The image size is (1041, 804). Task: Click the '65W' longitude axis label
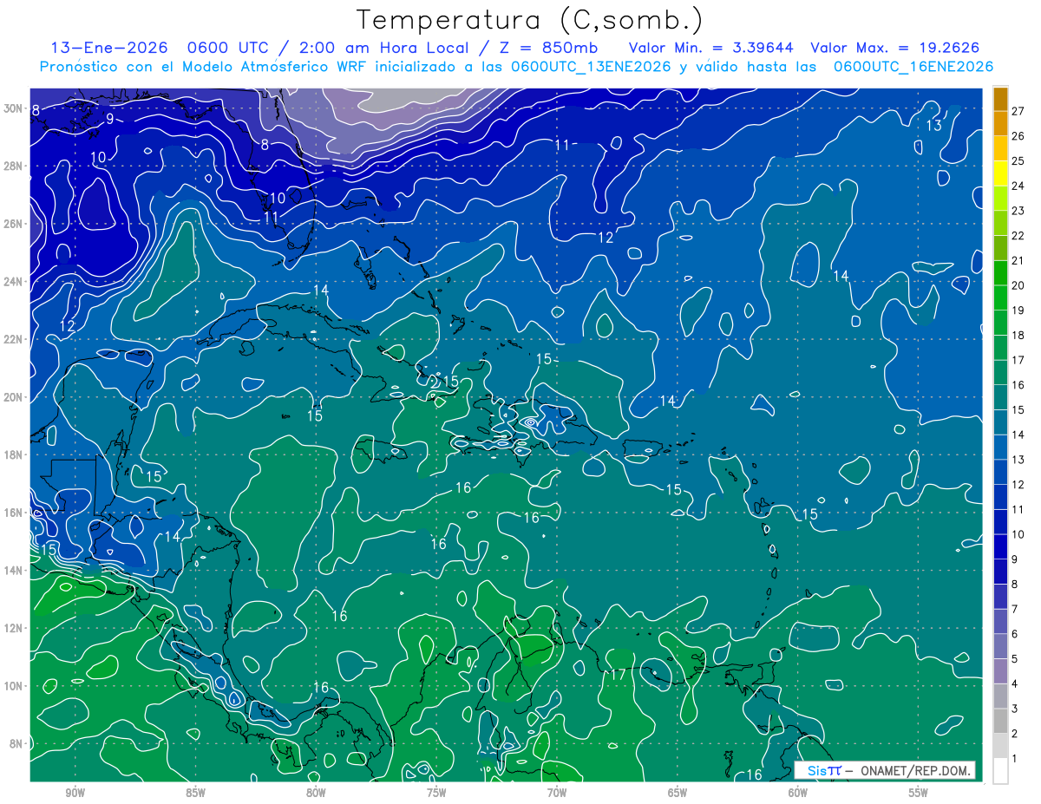pos(678,793)
